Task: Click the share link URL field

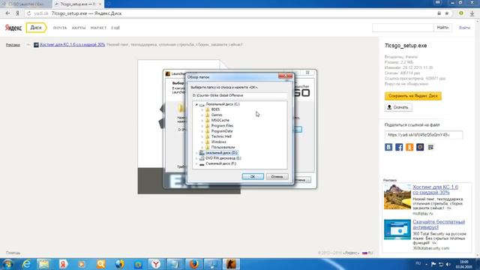Action: click(424, 135)
